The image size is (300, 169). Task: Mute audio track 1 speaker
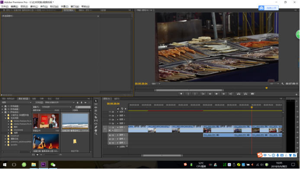coord(110,135)
